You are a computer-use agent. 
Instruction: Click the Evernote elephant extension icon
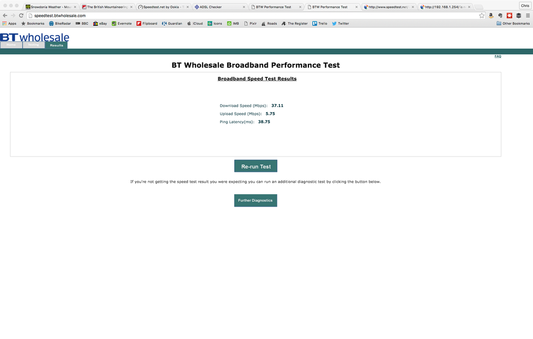(x=500, y=15)
